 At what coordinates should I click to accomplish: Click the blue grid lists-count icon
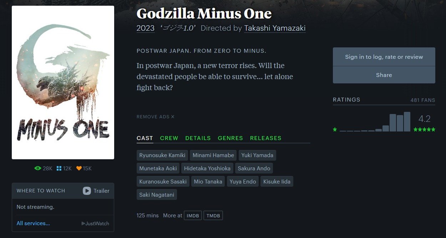click(59, 168)
